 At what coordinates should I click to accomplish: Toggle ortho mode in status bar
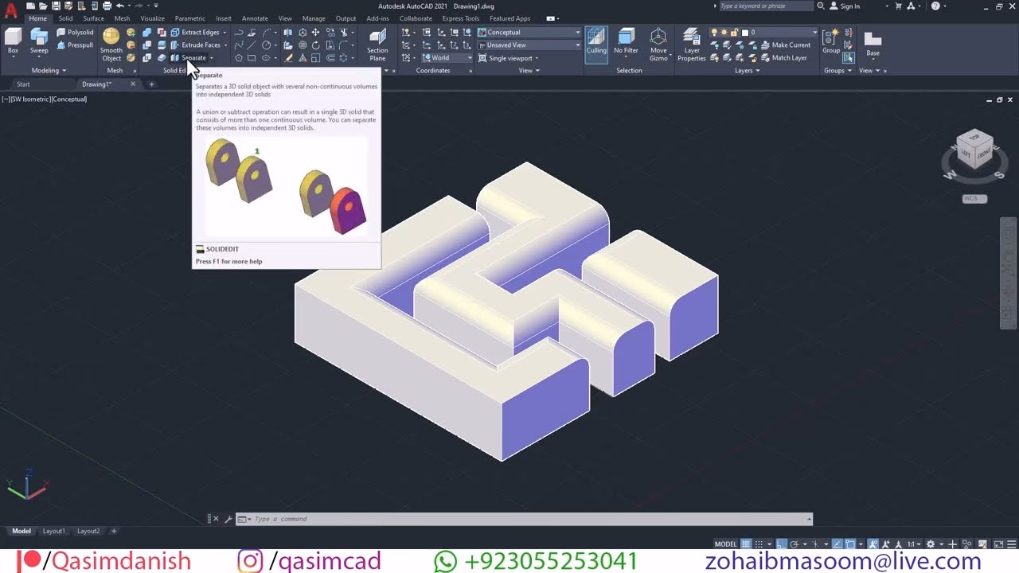click(x=783, y=544)
